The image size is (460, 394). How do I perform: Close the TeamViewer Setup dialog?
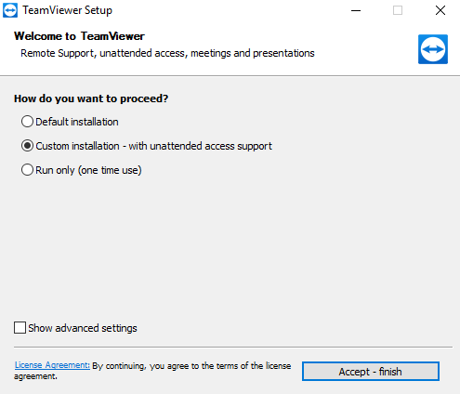coord(440,10)
